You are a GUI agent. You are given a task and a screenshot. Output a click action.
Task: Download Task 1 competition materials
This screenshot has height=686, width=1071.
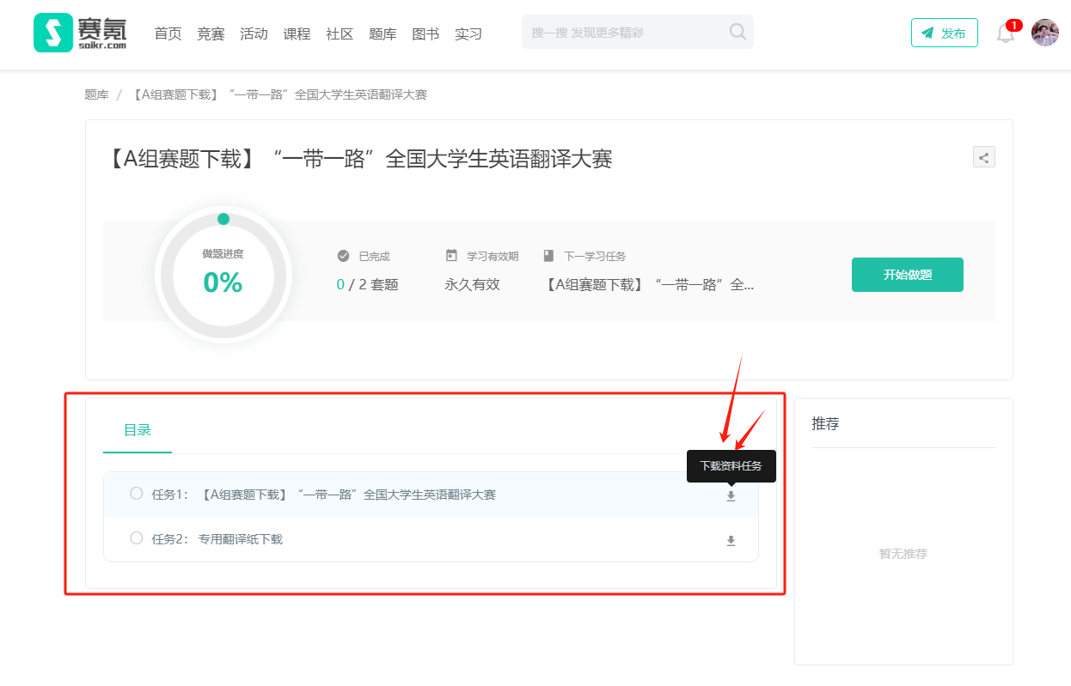click(731, 495)
